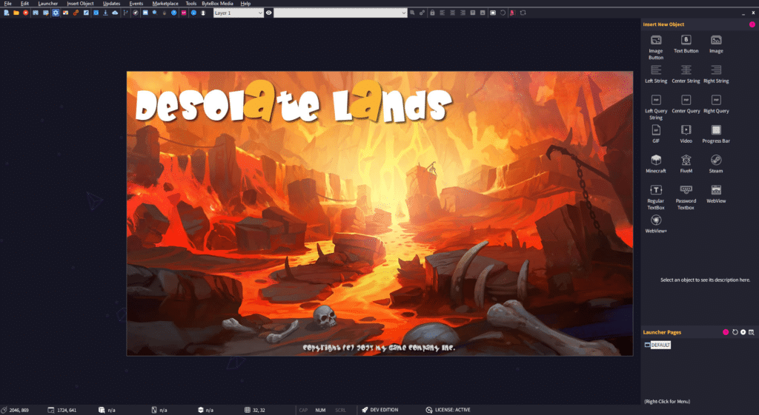Insert a Progress Bar object
The image size is (759, 415).
(x=716, y=135)
